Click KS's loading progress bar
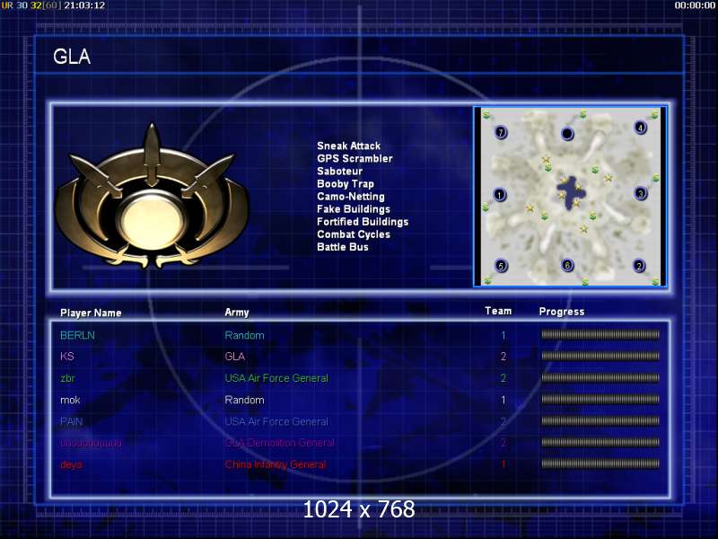Viewport: 718px width, 539px height. point(600,356)
